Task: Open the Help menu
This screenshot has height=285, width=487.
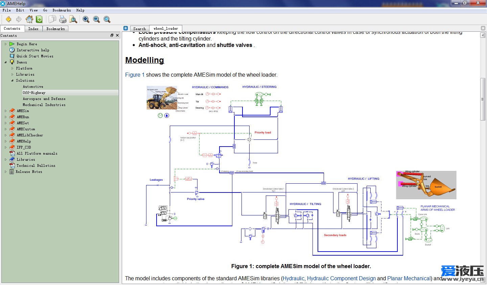Action: (80, 10)
